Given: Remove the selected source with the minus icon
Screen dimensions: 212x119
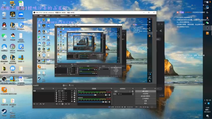Looking at the screenshot, I should [59, 104].
